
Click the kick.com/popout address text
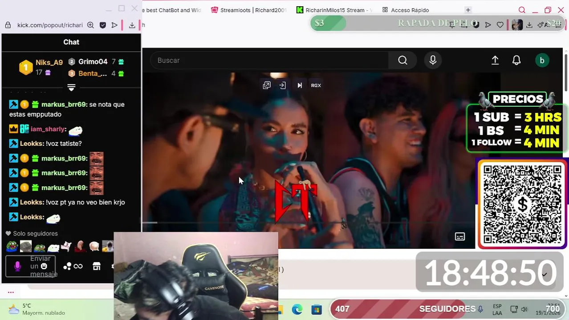coord(50,25)
